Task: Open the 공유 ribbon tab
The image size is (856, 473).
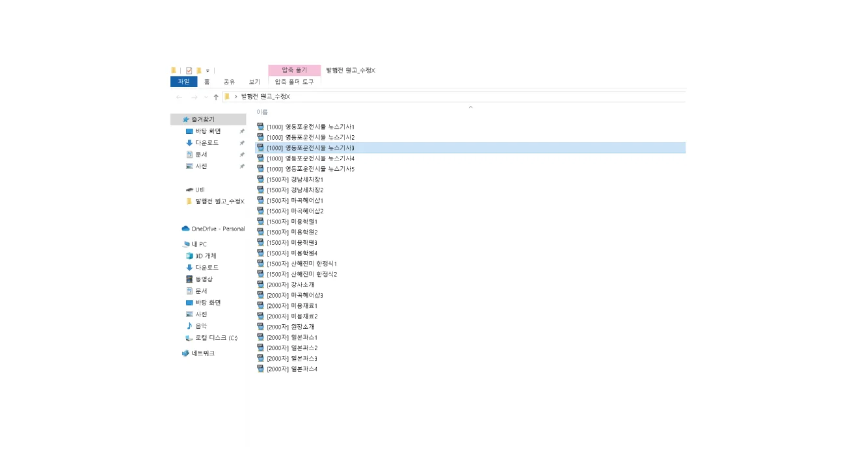Action: pos(229,82)
